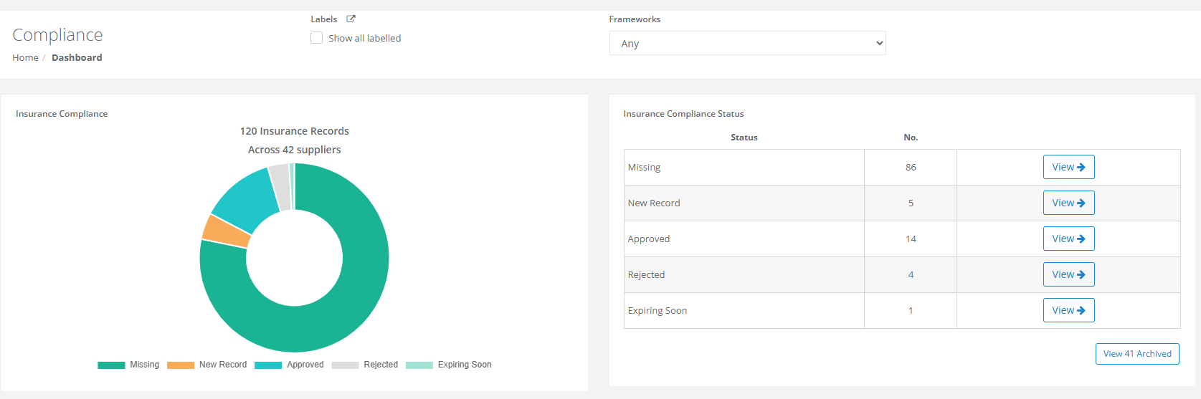Click the arrow icon in Approved row's View button
This screenshot has height=399, width=1201.
tap(1081, 239)
